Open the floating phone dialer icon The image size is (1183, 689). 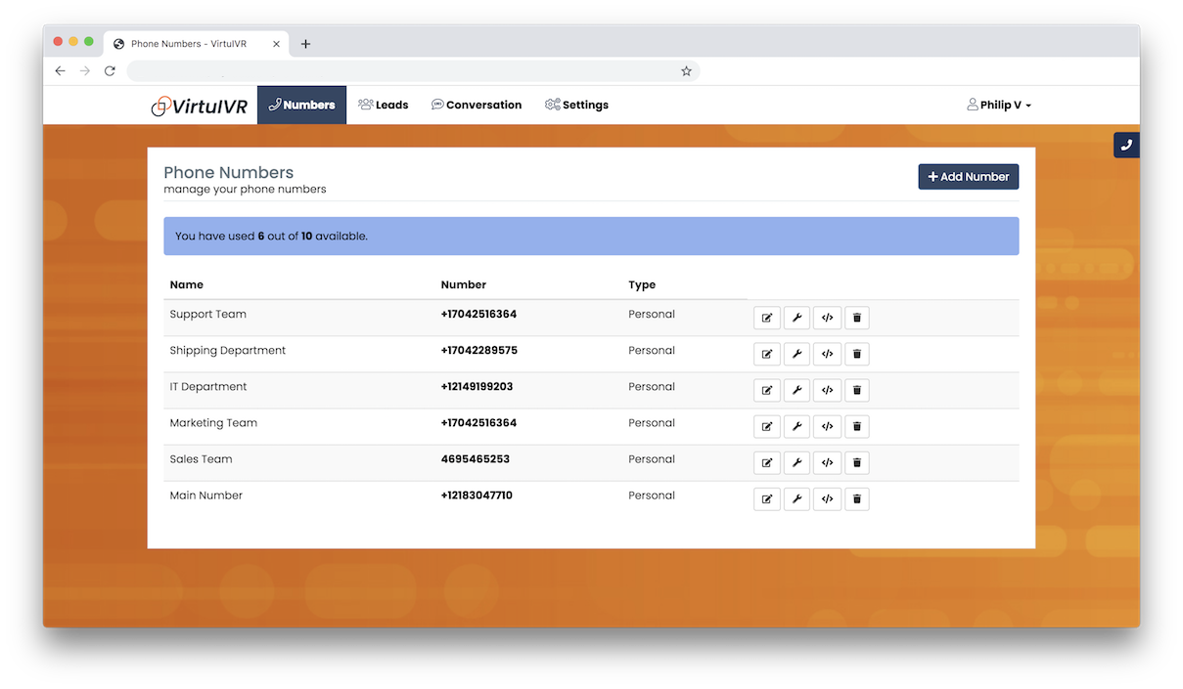[x=1126, y=145]
